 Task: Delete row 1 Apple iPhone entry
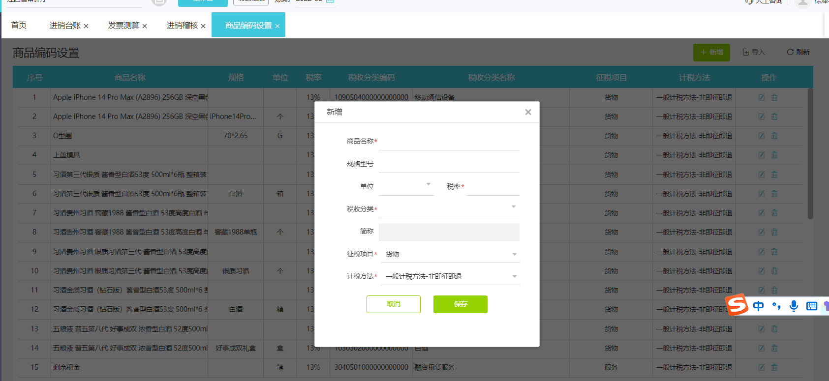point(774,97)
